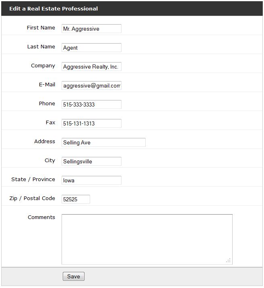Click the Address field with Selling Ave
Image resolution: width=264 pixels, height=288 pixels.
(x=103, y=142)
